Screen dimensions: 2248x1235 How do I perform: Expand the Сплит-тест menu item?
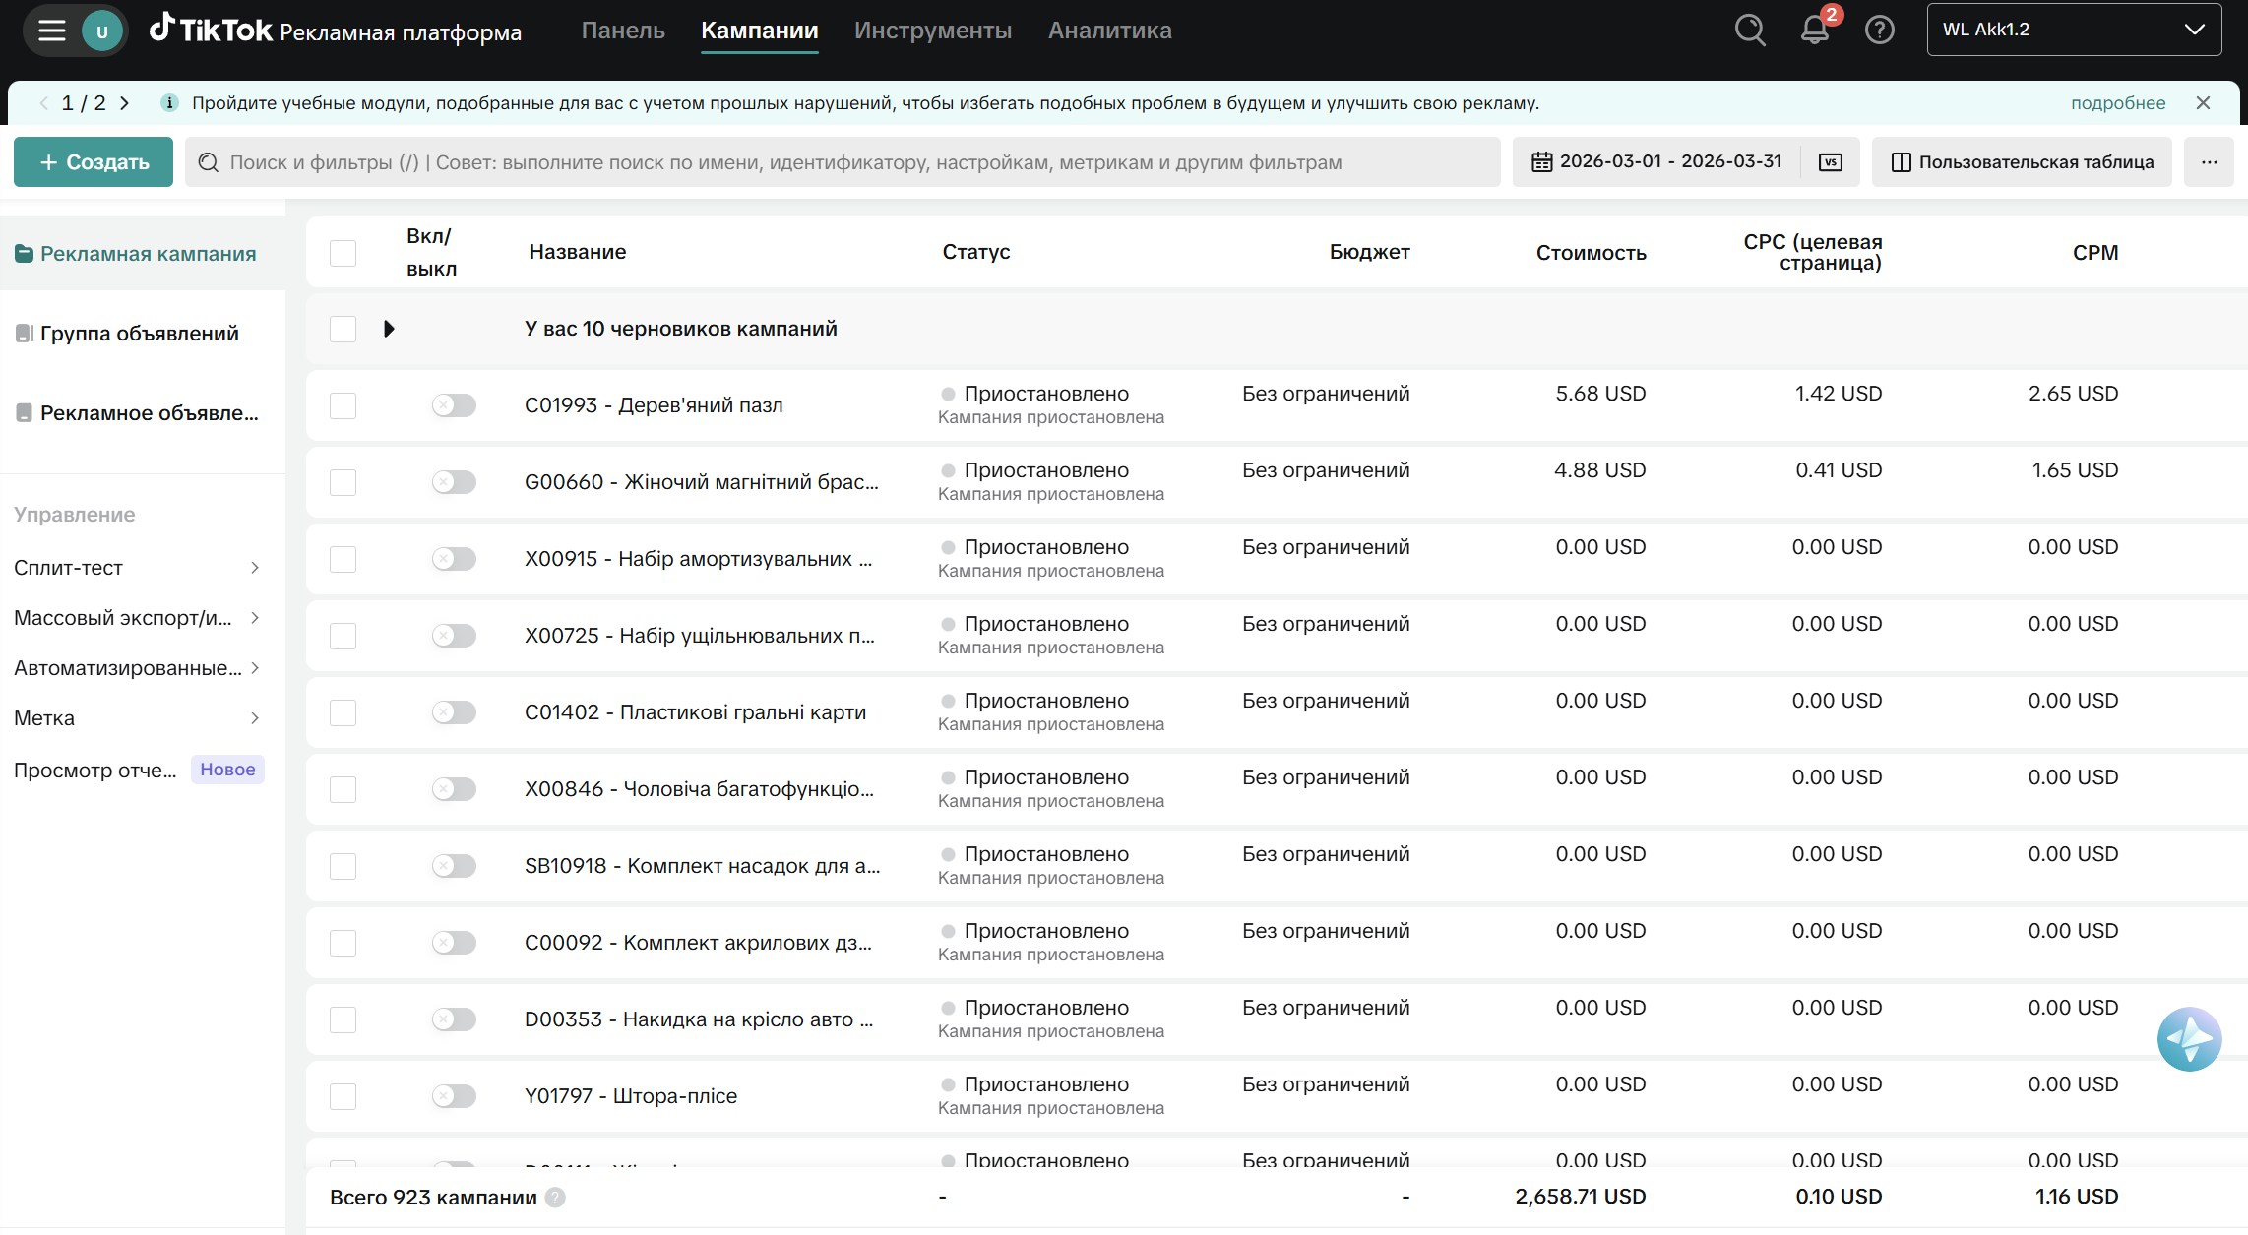click(x=138, y=568)
